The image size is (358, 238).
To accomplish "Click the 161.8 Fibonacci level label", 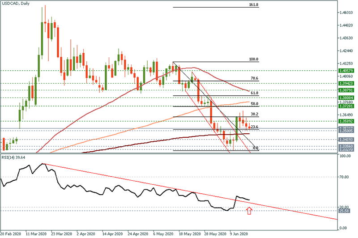I will coord(254,4).
